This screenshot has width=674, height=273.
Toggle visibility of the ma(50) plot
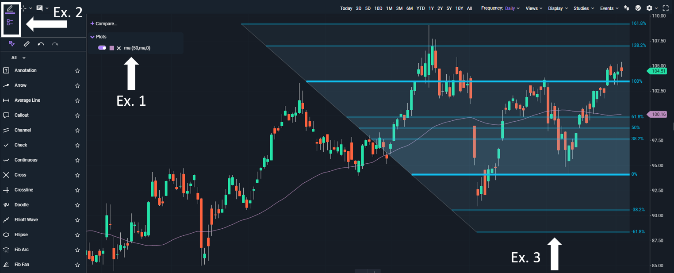102,47
